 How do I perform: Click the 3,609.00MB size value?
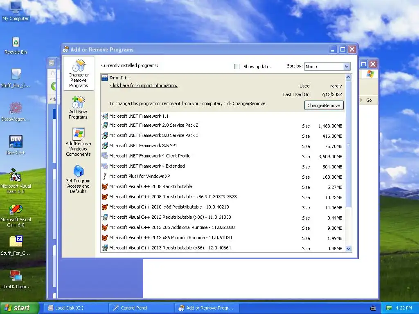click(x=330, y=157)
